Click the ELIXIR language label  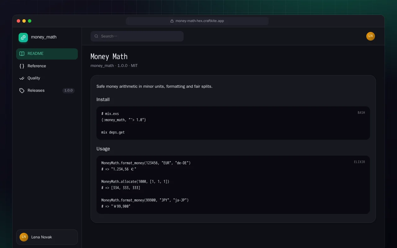359,162
